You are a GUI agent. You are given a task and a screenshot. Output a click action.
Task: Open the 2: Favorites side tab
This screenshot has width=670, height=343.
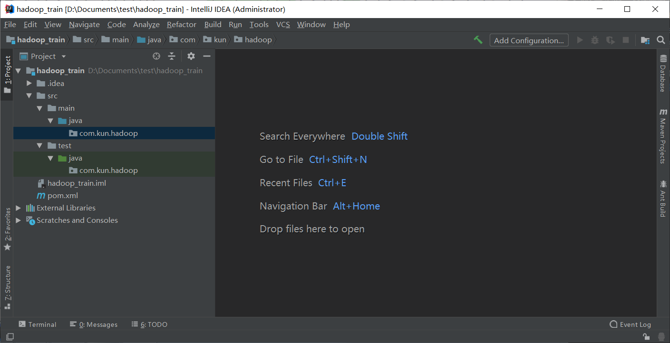(x=7, y=229)
